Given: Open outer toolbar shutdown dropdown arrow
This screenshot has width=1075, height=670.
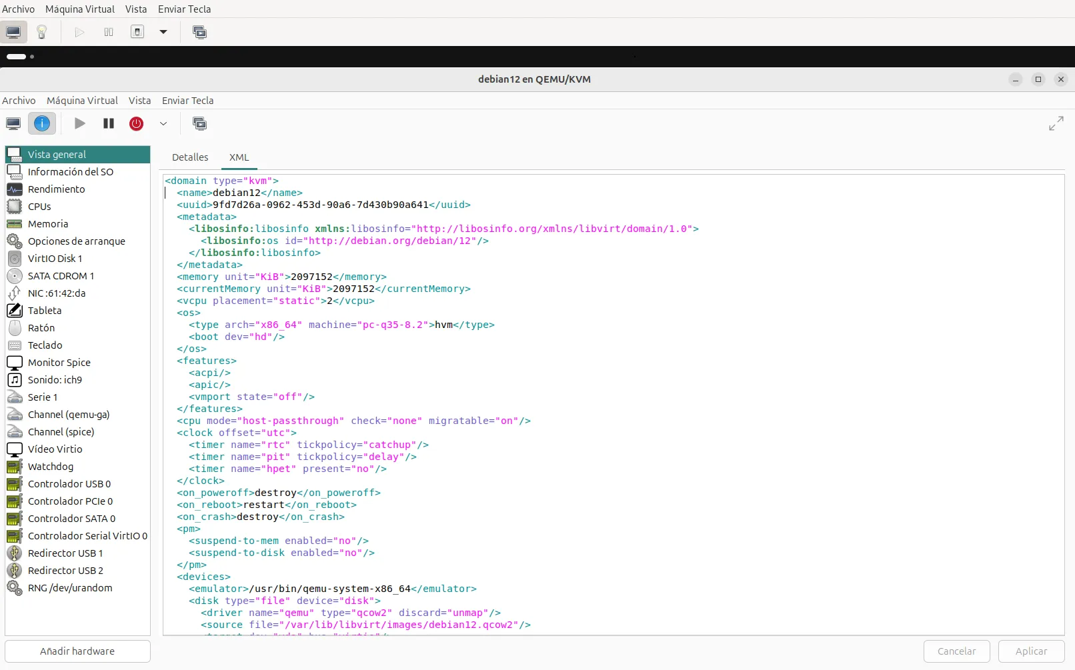Looking at the screenshot, I should tap(163, 32).
